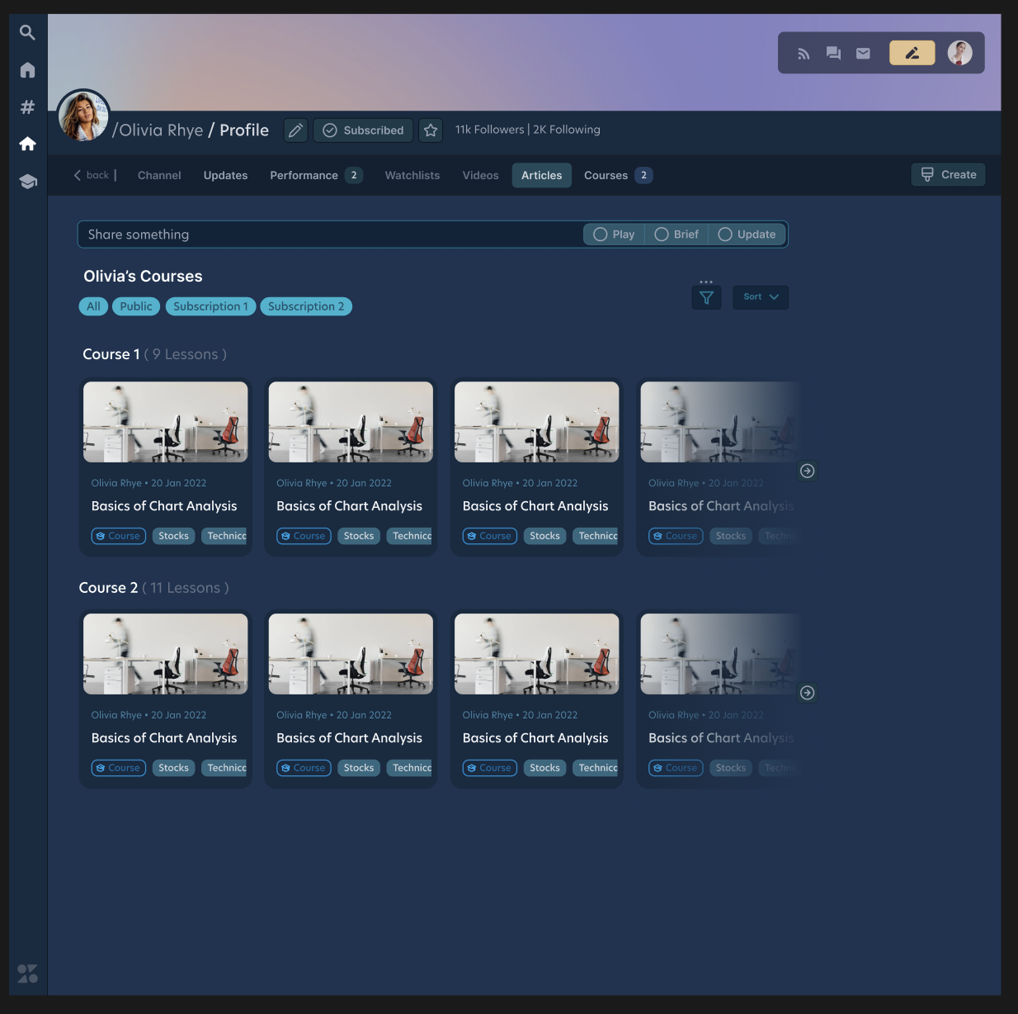Open search from the left sidebar

click(x=27, y=32)
